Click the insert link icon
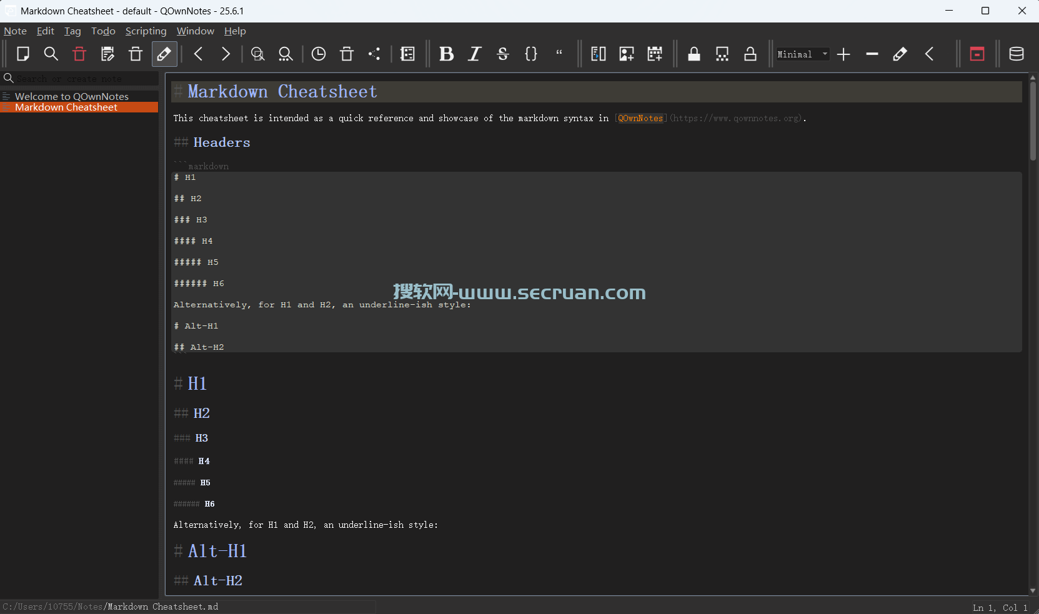Image resolution: width=1039 pixels, height=614 pixels. (x=599, y=54)
